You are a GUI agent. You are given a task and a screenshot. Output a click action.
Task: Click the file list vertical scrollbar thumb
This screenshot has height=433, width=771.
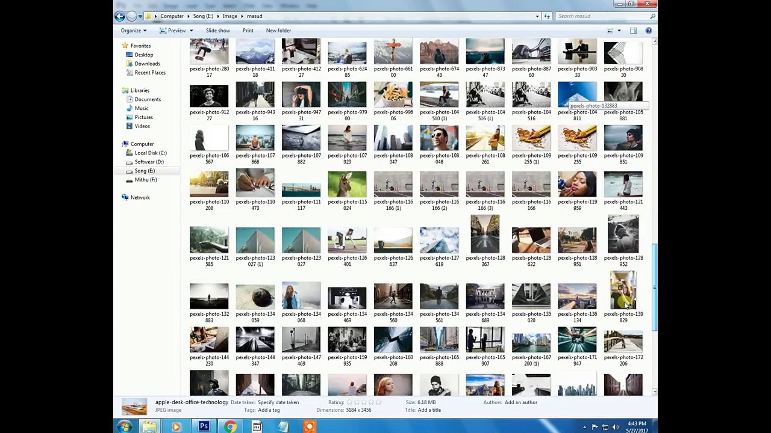tap(654, 287)
